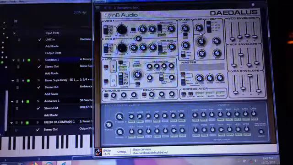This screenshot has height=165, width=293.
Task: Collapse the Daedalus 1 track arrow
Action: point(13,60)
